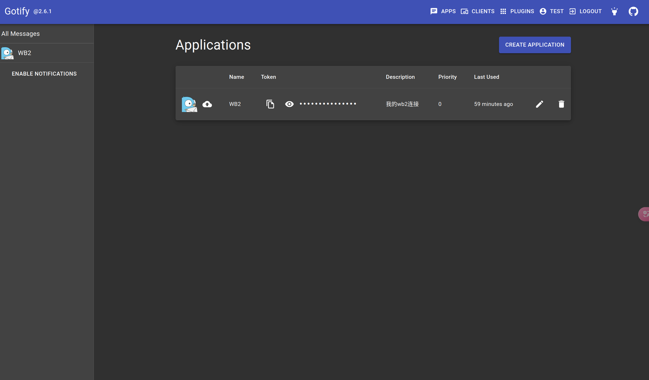Viewport: 649px width, 380px height.
Task: Select the WB2 app in the sidebar
Action: click(x=47, y=53)
